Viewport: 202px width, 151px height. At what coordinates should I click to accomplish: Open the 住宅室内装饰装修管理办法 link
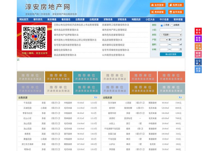67,45
